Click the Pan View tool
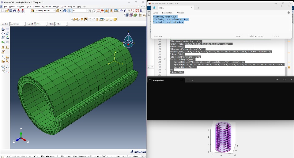This screenshot has width=294, height=158. [x=121, y=11]
